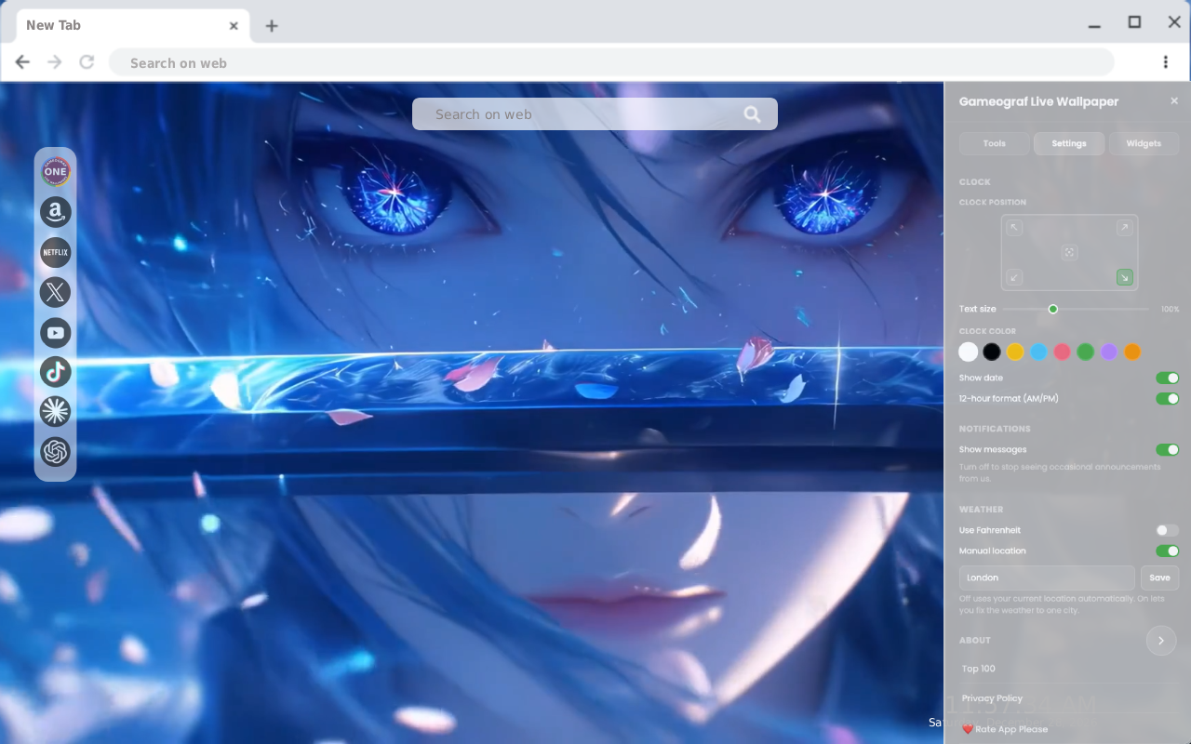Set clock position to center
The height and width of the screenshot is (744, 1191).
(1069, 252)
